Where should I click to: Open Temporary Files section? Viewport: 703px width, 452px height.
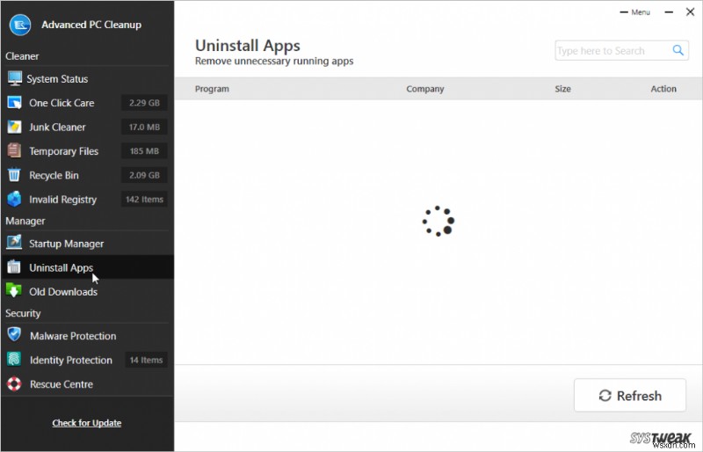pyautogui.click(x=87, y=151)
